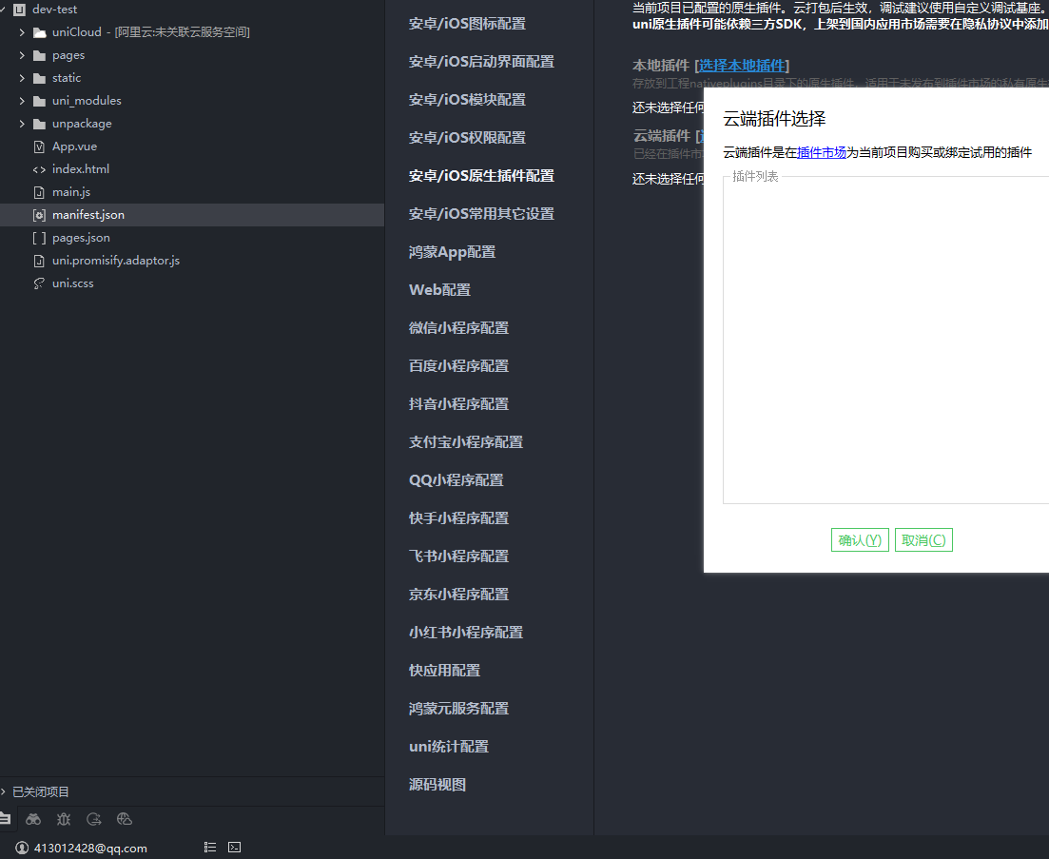The image size is (1049, 859).
Task: Click the cloud globe icon in bottom toolbar
Action: click(x=125, y=819)
